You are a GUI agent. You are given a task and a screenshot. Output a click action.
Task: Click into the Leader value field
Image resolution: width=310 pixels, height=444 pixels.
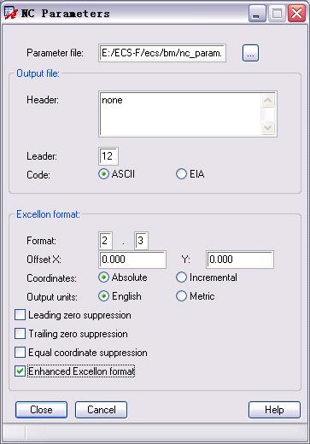pyautogui.click(x=108, y=156)
